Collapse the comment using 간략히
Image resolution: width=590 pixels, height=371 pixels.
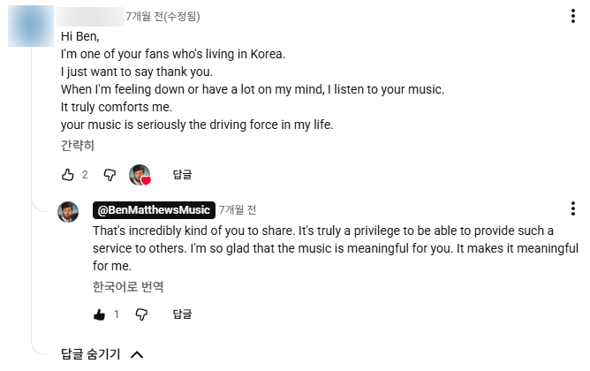click(x=78, y=145)
